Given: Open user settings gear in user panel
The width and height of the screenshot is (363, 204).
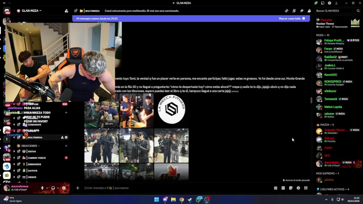Looking at the screenshot, I should [64, 188].
